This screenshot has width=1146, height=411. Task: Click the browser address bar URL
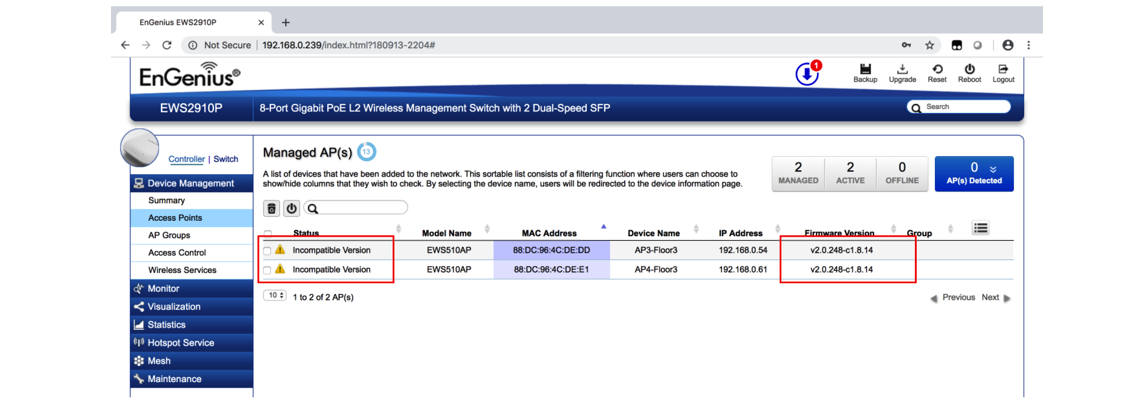[348, 45]
